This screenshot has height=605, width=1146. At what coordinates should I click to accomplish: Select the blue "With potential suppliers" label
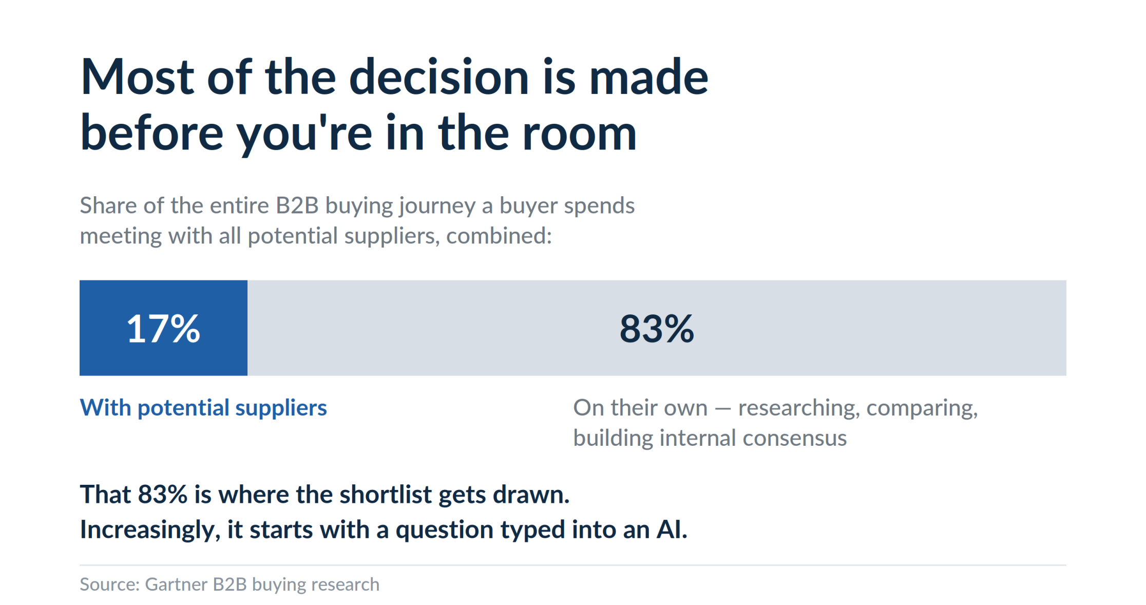203,408
